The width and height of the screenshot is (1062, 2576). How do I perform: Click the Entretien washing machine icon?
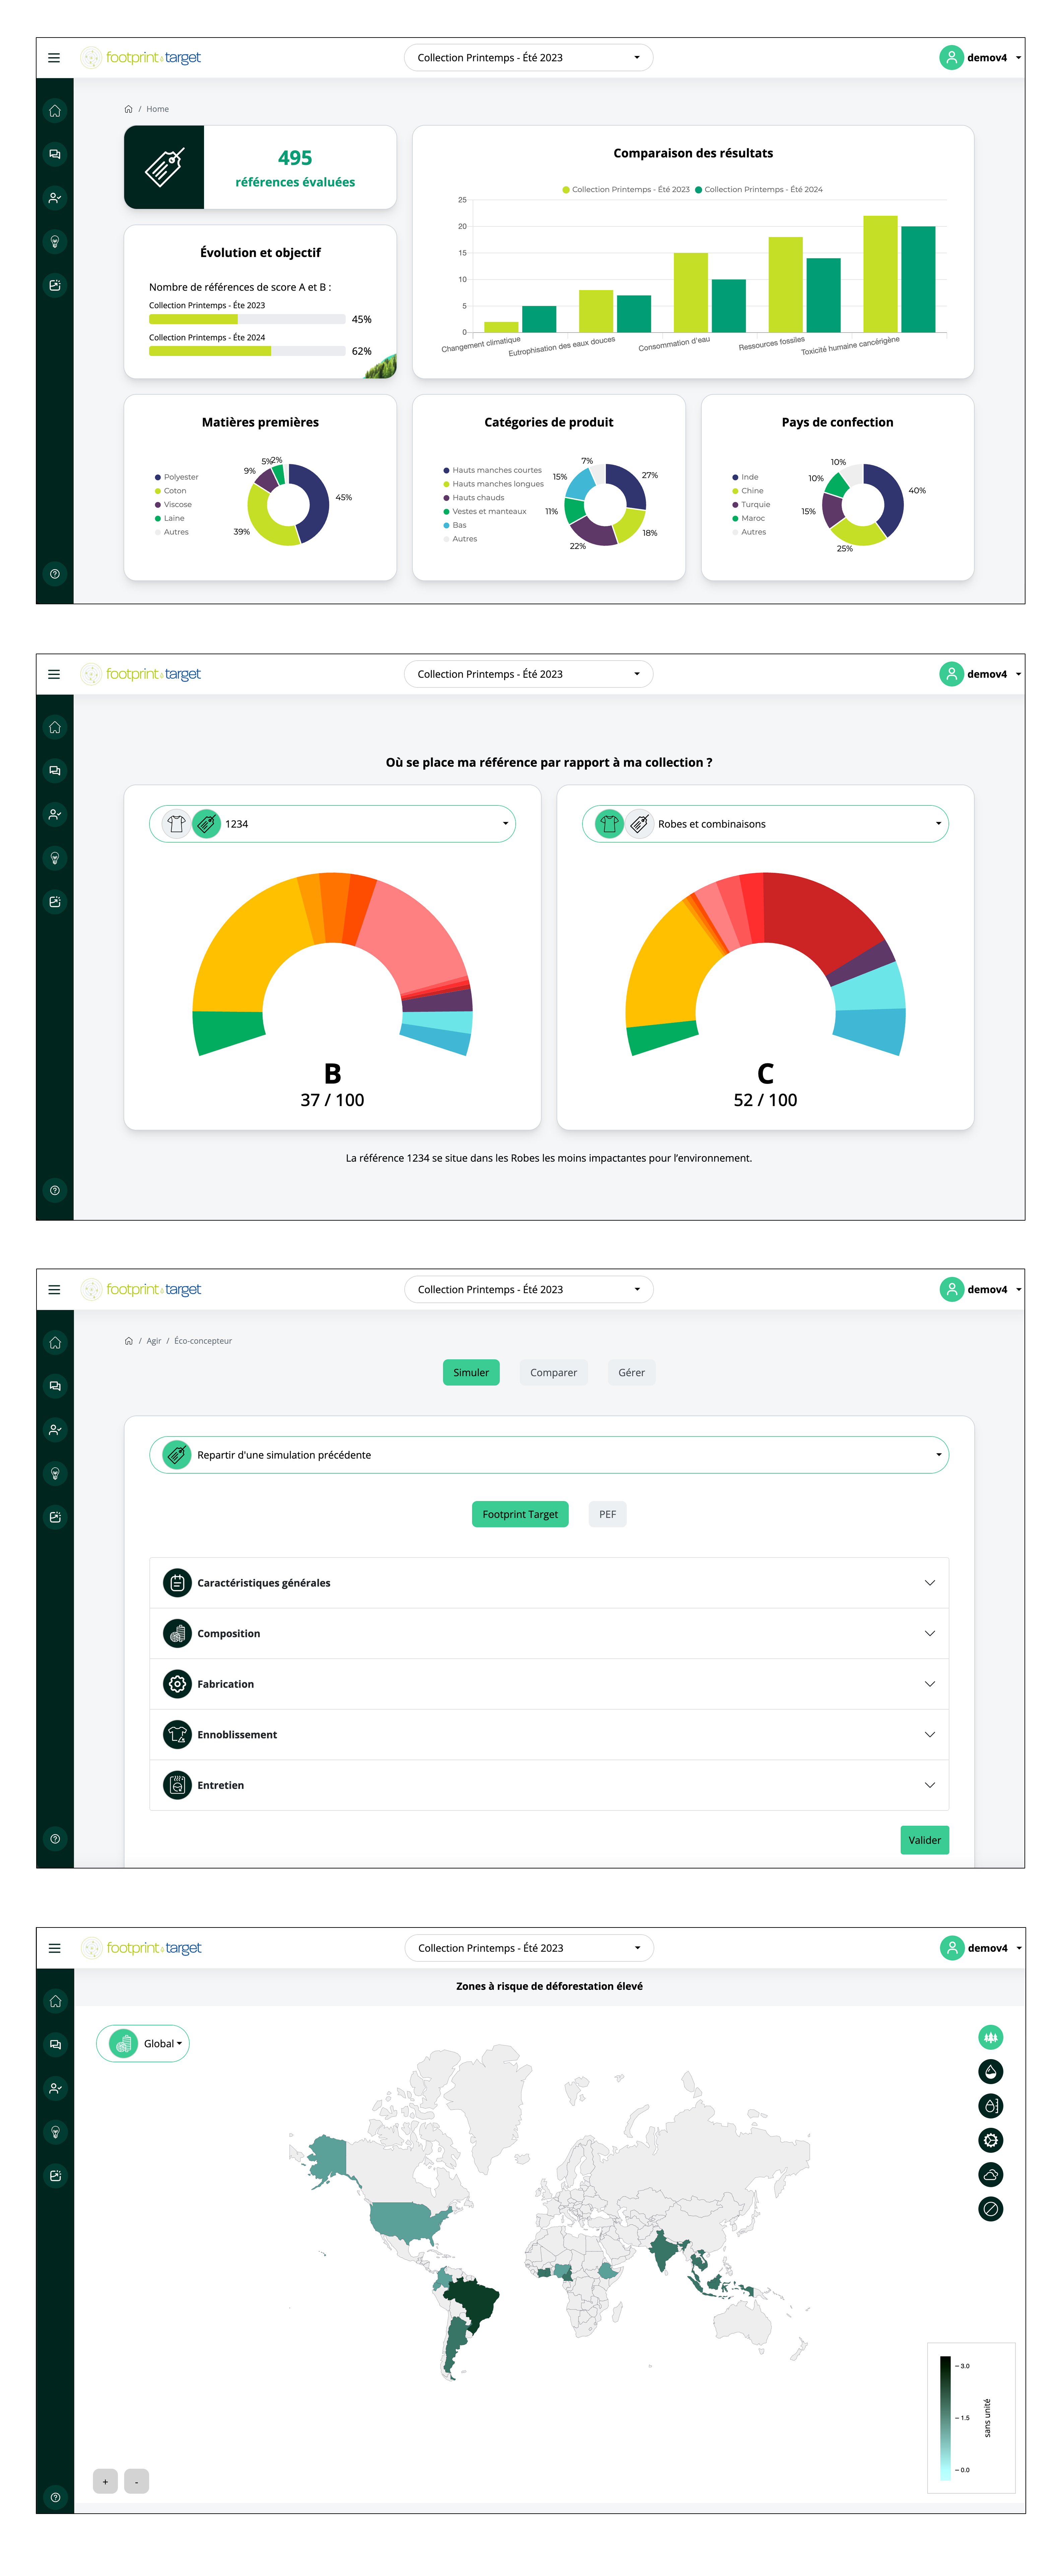177,1785
